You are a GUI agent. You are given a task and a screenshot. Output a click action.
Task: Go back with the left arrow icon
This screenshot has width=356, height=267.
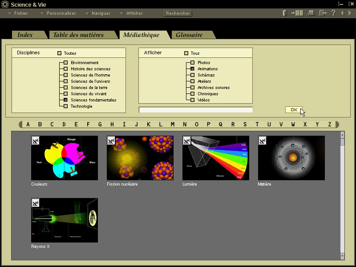[342, 13]
